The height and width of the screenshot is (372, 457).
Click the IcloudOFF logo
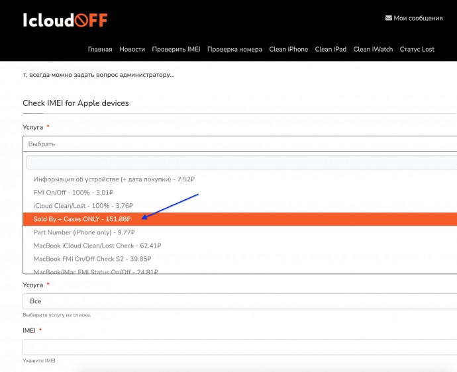(x=65, y=20)
